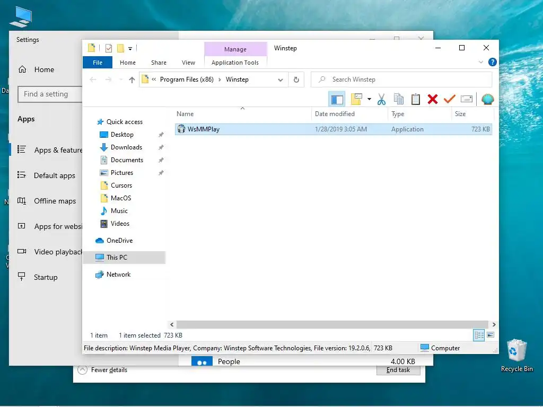Sort by the Type column header

click(x=420, y=114)
